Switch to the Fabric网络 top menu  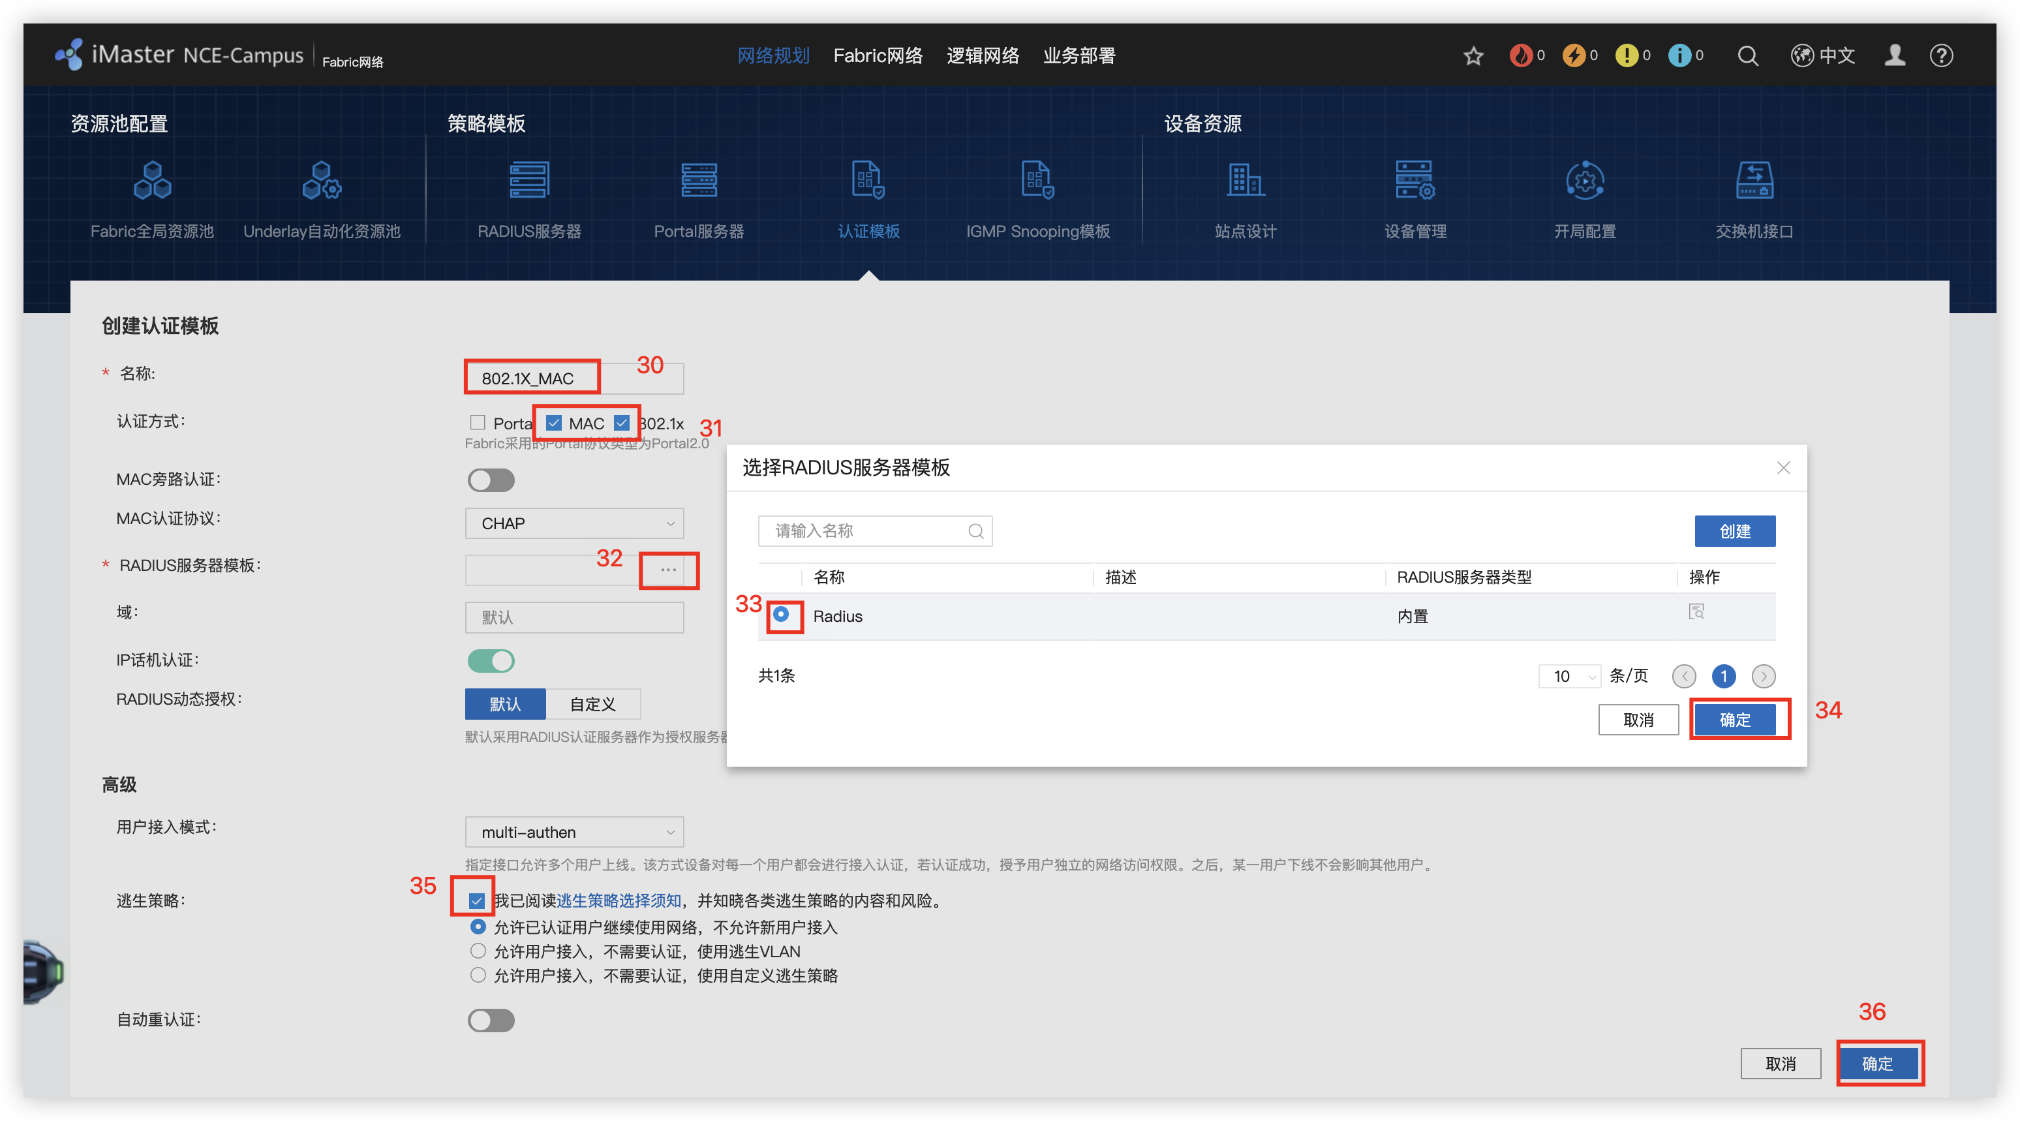[x=878, y=55]
